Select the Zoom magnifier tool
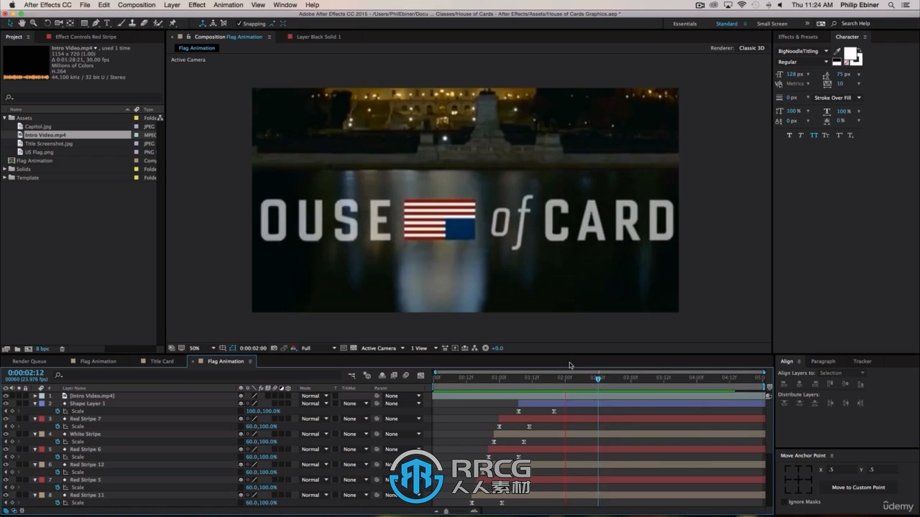 [x=33, y=23]
